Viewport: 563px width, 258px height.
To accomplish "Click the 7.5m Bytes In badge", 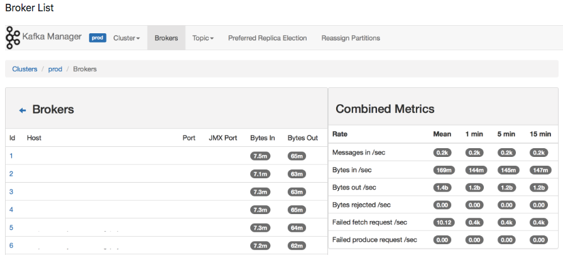I will pos(260,156).
